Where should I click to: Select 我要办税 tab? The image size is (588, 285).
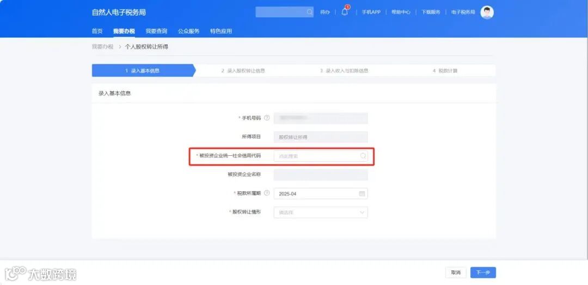pos(124,31)
